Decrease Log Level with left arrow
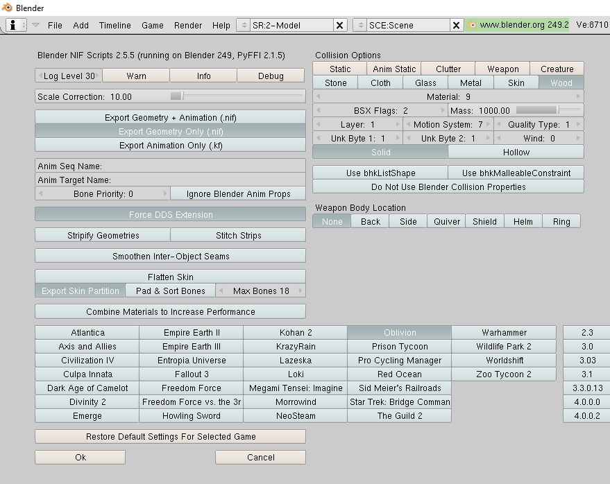 [x=40, y=76]
